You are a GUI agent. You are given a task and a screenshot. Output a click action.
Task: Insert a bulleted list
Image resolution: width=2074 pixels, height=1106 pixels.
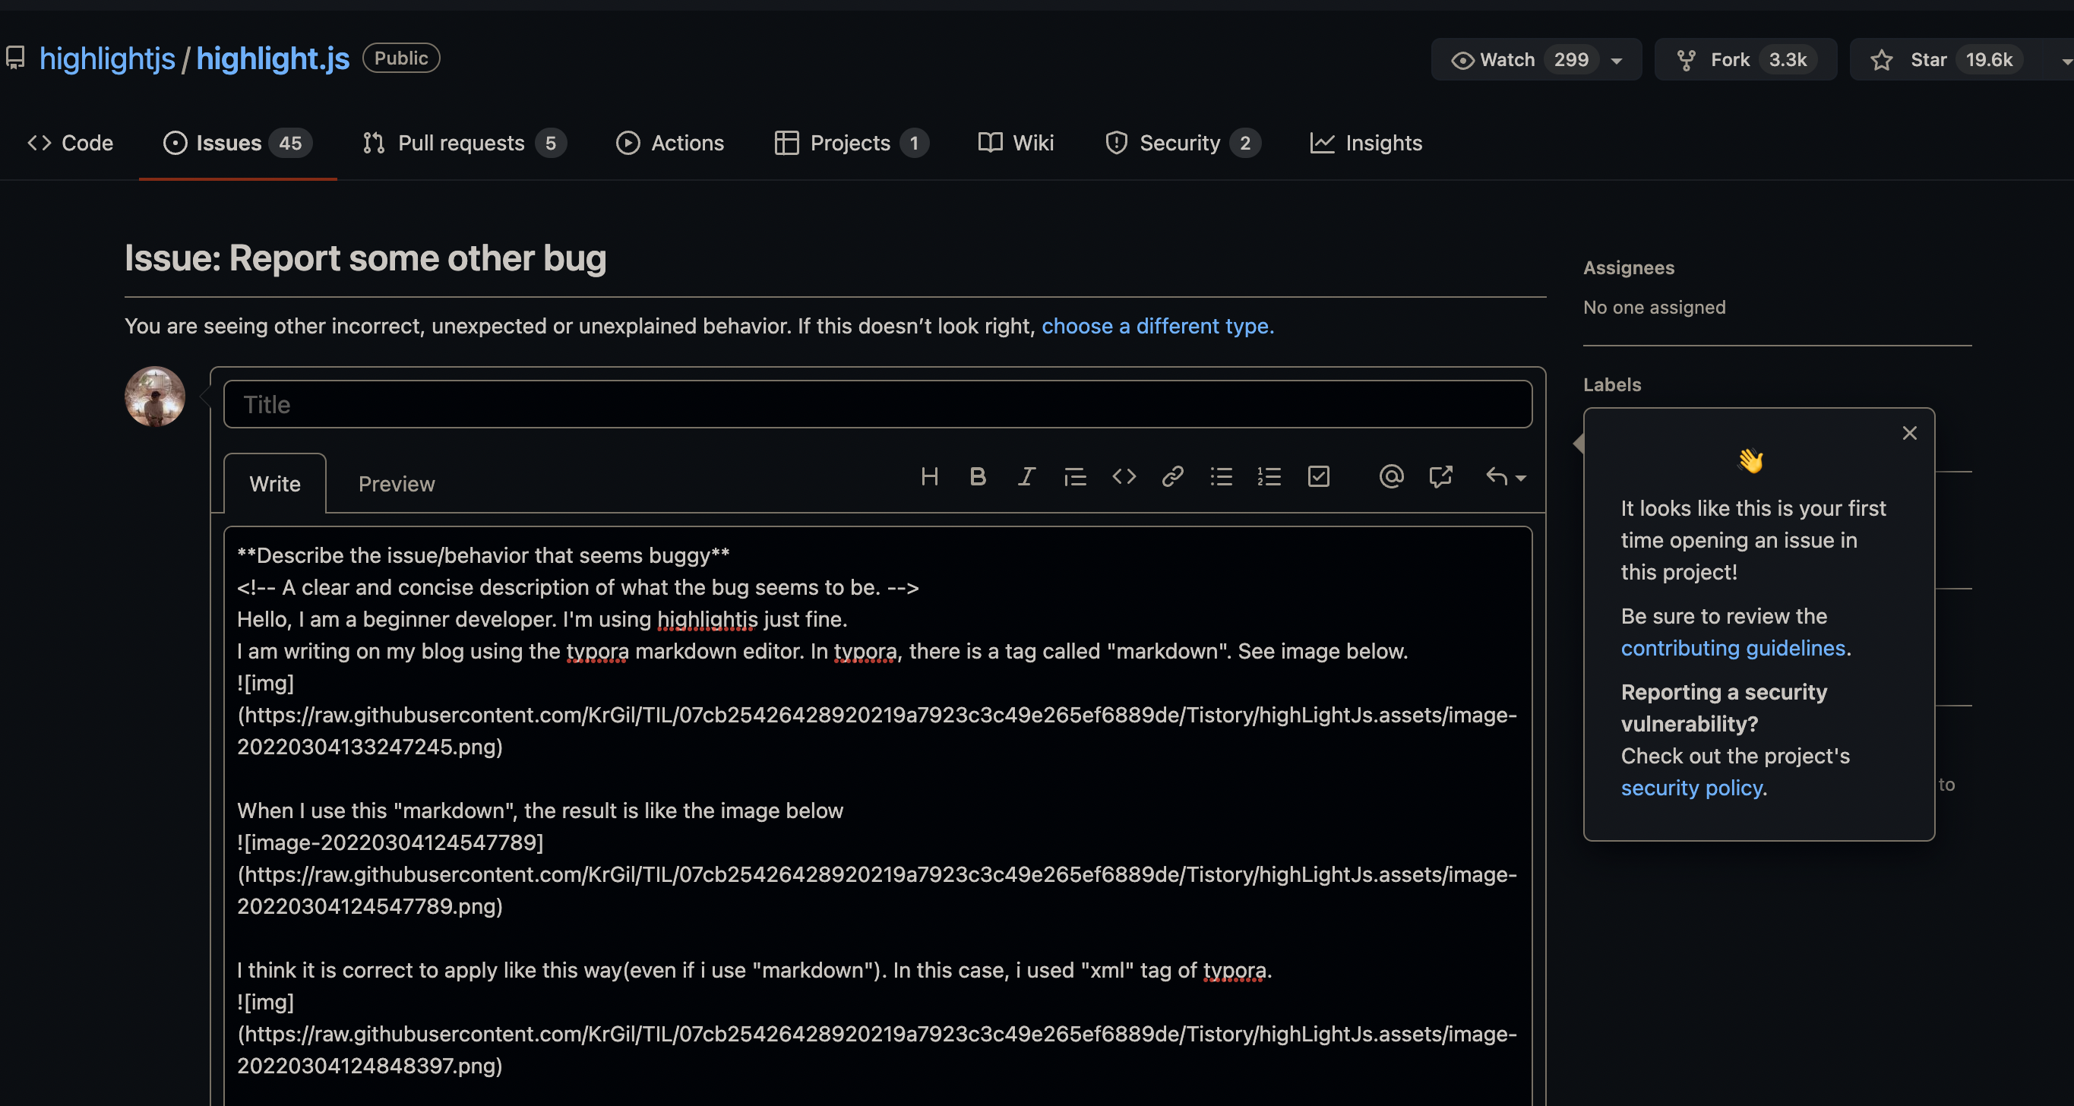click(1221, 477)
